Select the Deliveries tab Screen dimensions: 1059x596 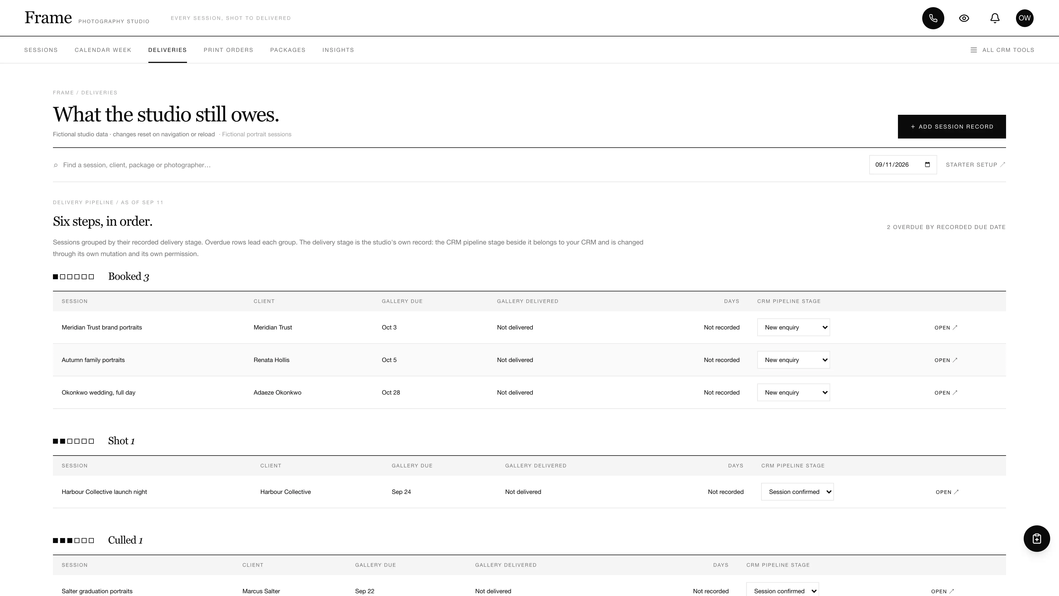click(167, 50)
